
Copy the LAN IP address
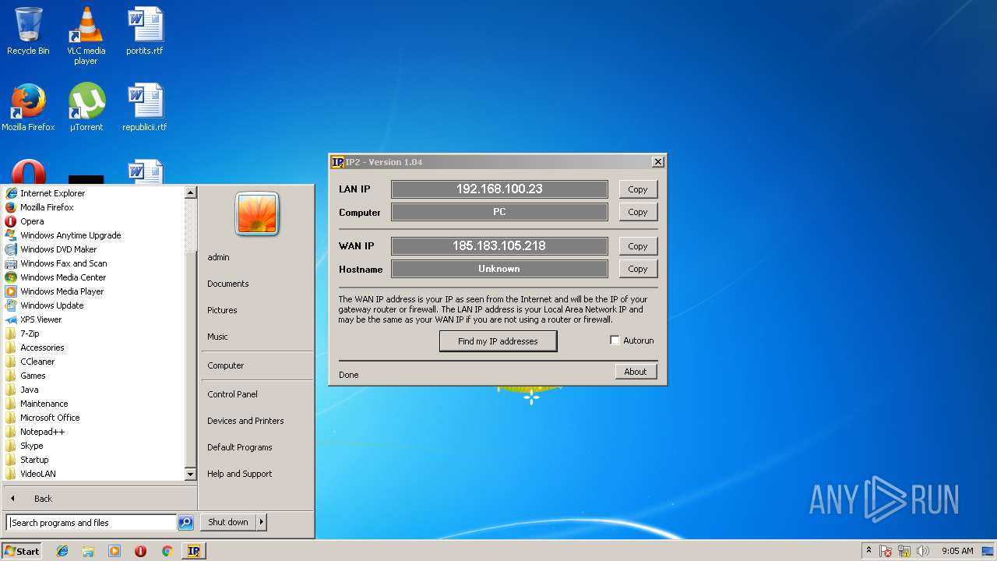tap(638, 189)
